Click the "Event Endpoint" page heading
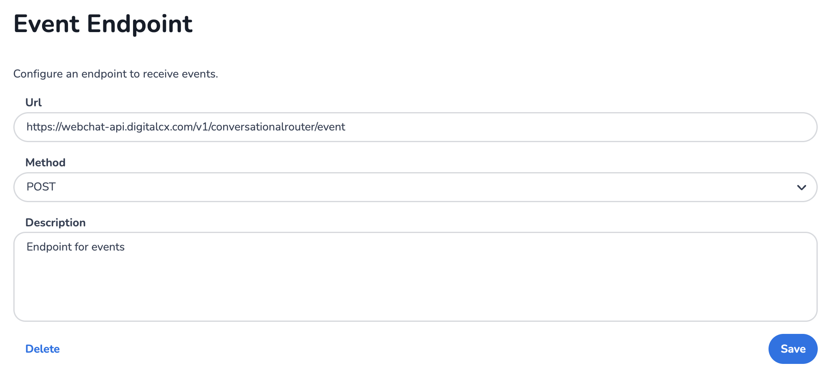This screenshot has width=839, height=386. (103, 24)
